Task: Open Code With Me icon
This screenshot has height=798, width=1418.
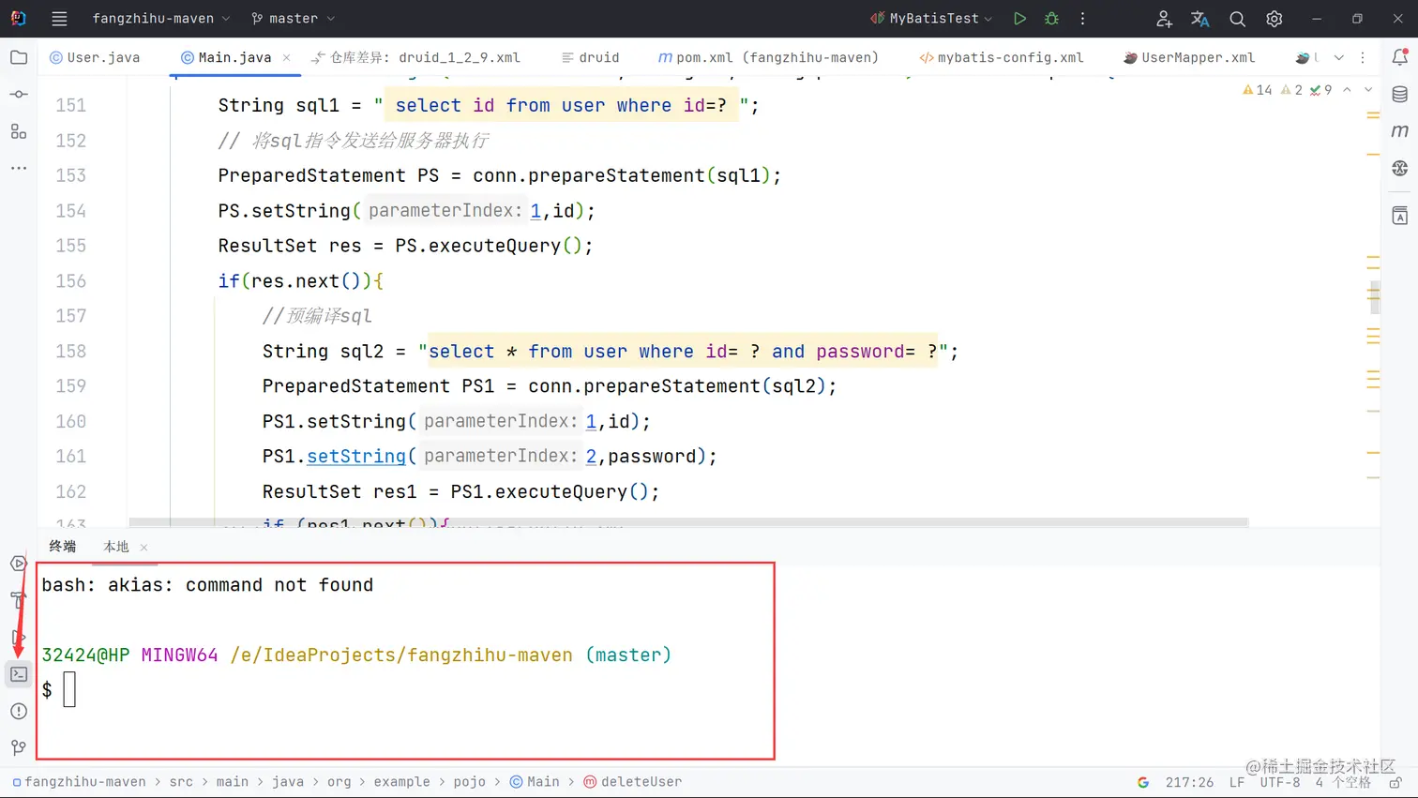Action: click(1164, 19)
